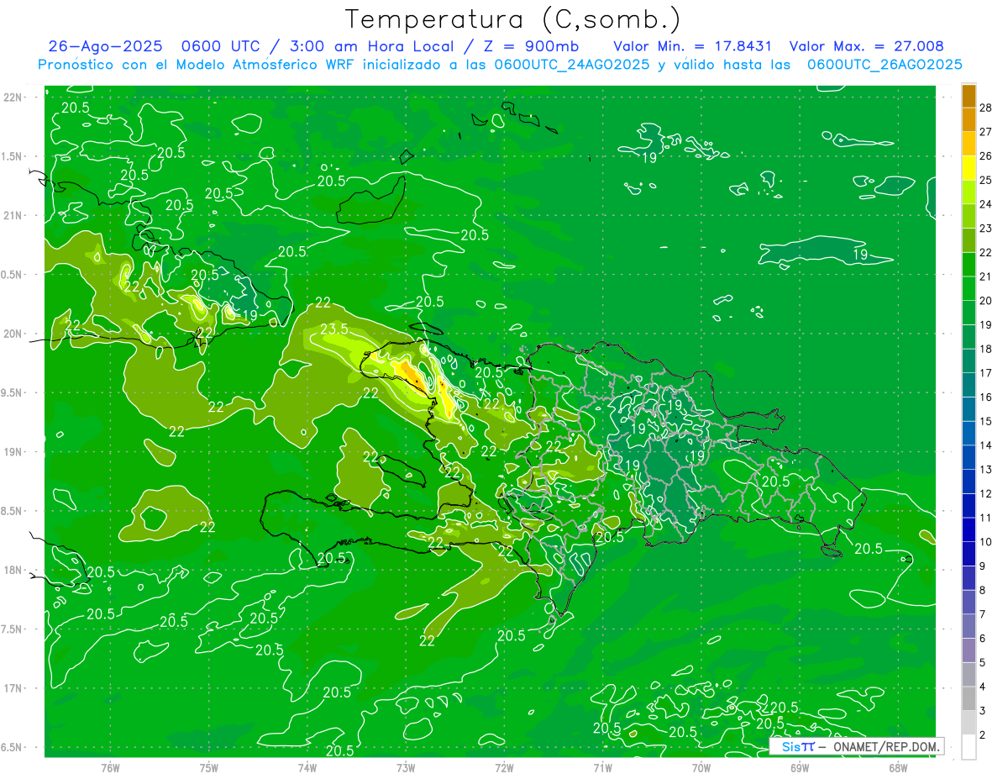
Task: Click the "ONAMET/REP.DOM." credit label
Action: click(x=885, y=746)
